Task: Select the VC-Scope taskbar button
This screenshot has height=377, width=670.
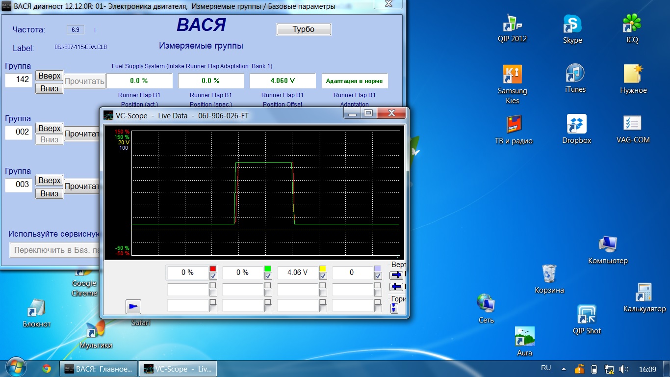Action: click(178, 369)
